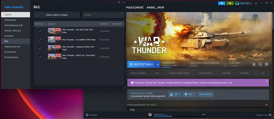Click the Szukaj DLC search field
This screenshot has width=274, height=119.
click(x=104, y=15)
